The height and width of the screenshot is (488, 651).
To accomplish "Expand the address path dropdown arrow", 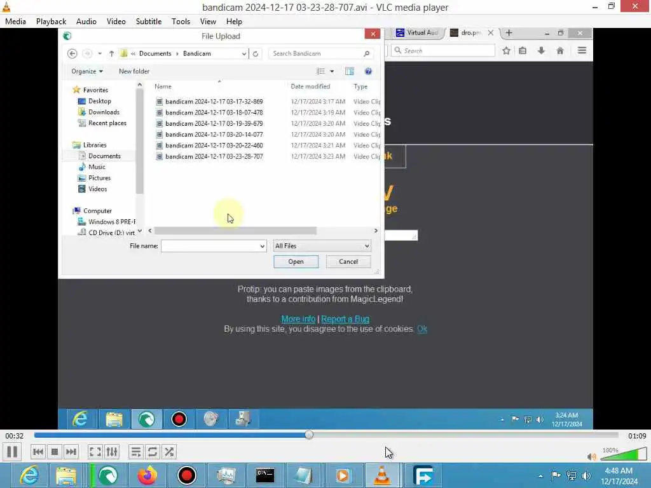I will click(x=243, y=53).
